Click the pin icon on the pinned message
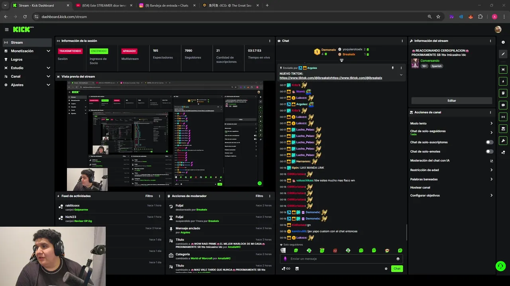 pyautogui.click(x=392, y=68)
